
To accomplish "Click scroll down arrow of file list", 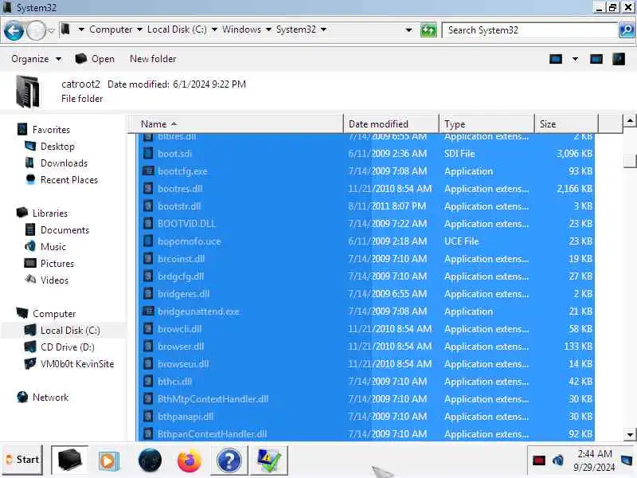I will [630, 434].
